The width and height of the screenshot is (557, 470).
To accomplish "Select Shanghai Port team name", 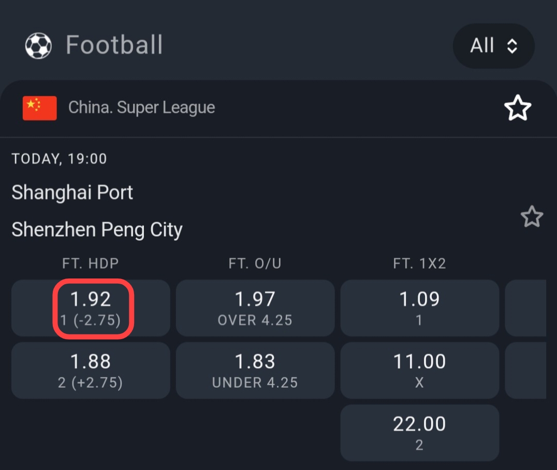I will [72, 193].
